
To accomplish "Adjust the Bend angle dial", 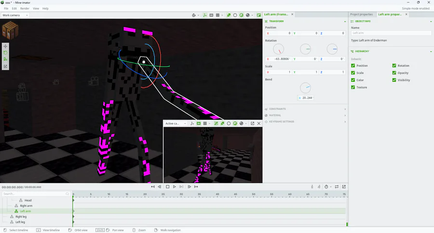I will click(x=305, y=88).
